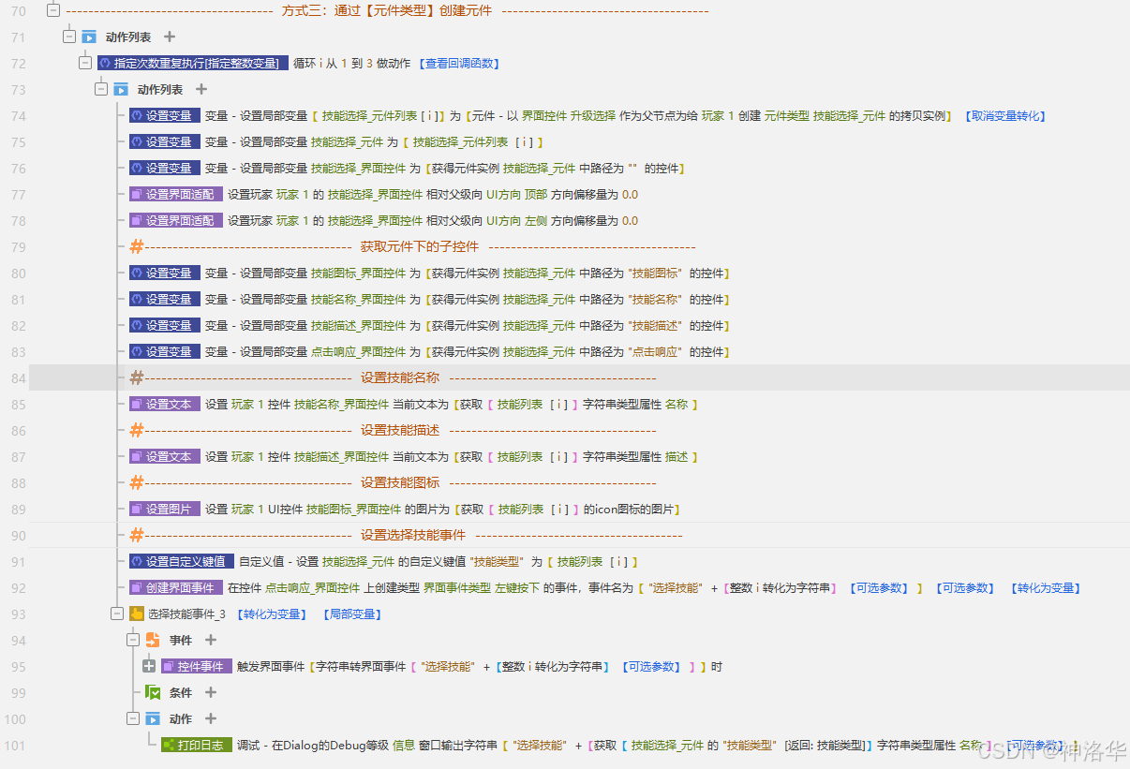The width and height of the screenshot is (1130, 769).
Task: Select the 创建界面事件 action tag
Action: tap(176, 587)
